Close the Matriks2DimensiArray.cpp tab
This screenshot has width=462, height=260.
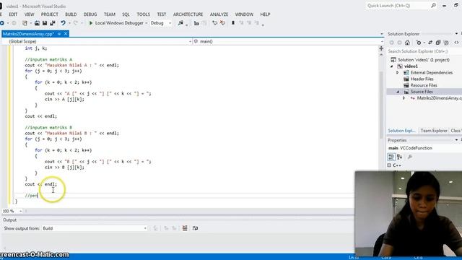click(x=66, y=34)
